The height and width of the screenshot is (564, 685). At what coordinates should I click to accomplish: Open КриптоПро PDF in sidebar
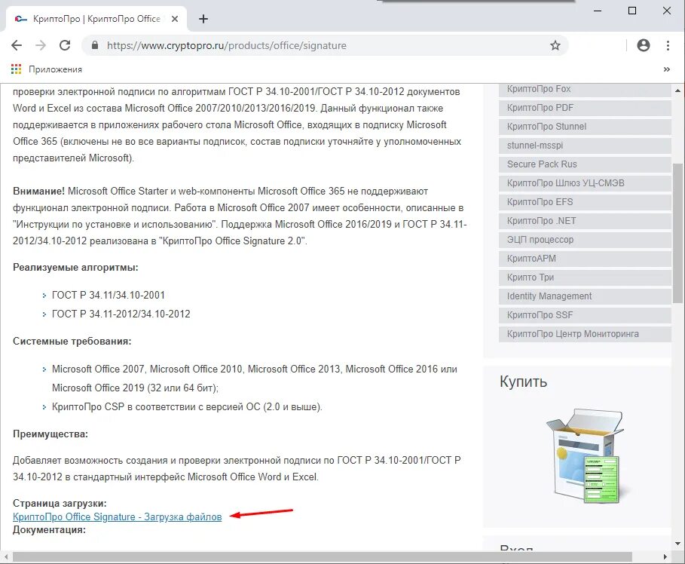pyautogui.click(x=585, y=108)
